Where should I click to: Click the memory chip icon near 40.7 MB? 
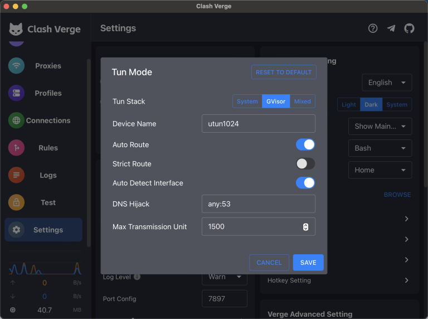tap(13, 310)
